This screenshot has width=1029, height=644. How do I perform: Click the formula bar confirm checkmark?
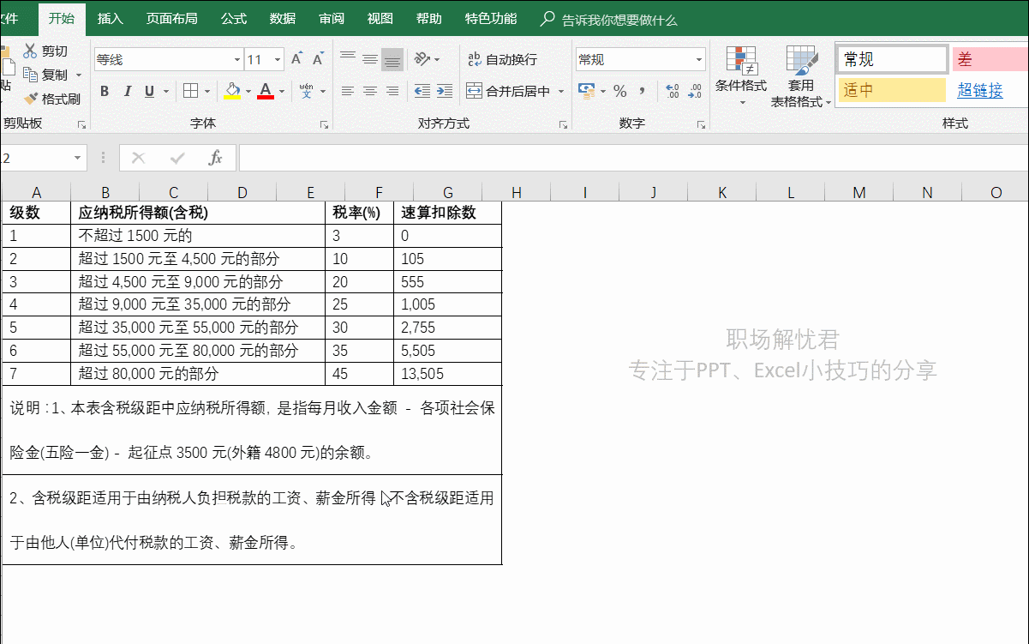tap(177, 158)
